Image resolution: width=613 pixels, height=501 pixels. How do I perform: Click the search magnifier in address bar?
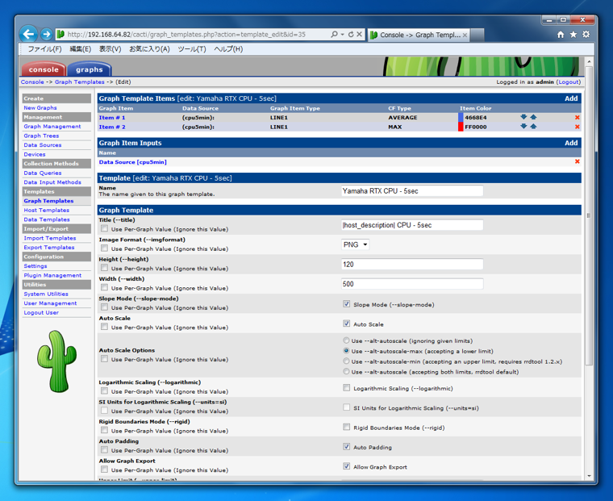(334, 35)
